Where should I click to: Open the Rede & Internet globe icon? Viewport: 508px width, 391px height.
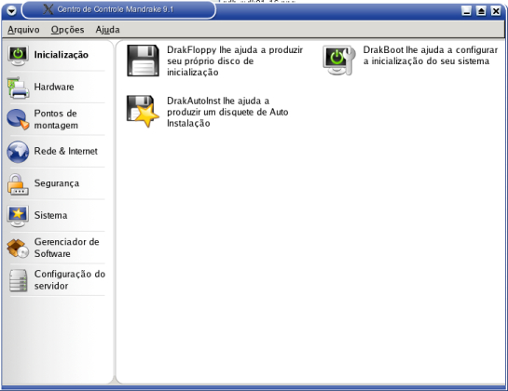click(18, 152)
